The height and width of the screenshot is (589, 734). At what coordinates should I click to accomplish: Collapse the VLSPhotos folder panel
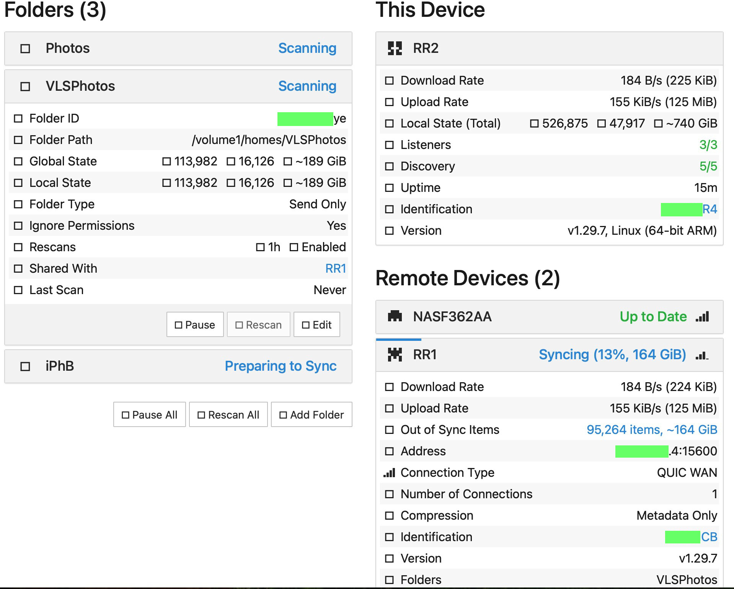(x=178, y=86)
